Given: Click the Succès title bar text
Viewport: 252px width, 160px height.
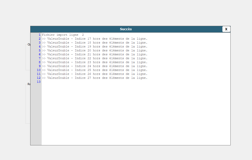Looking at the screenshot, I should [126, 29].
